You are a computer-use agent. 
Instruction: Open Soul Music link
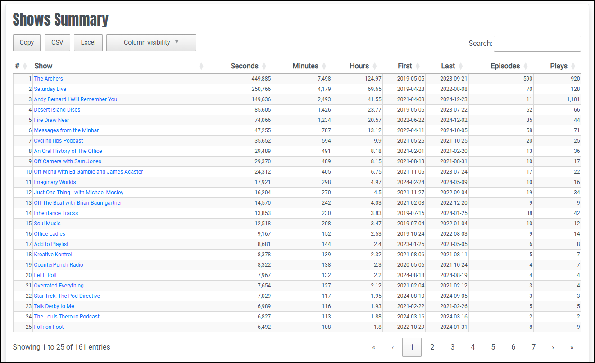coord(47,224)
